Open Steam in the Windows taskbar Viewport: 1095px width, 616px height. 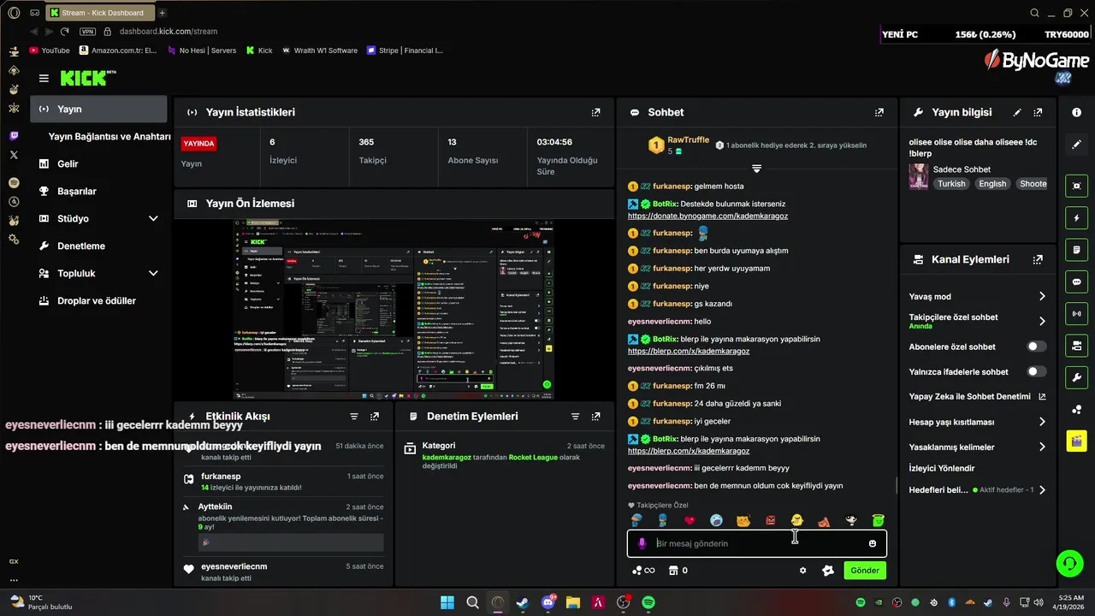523,602
